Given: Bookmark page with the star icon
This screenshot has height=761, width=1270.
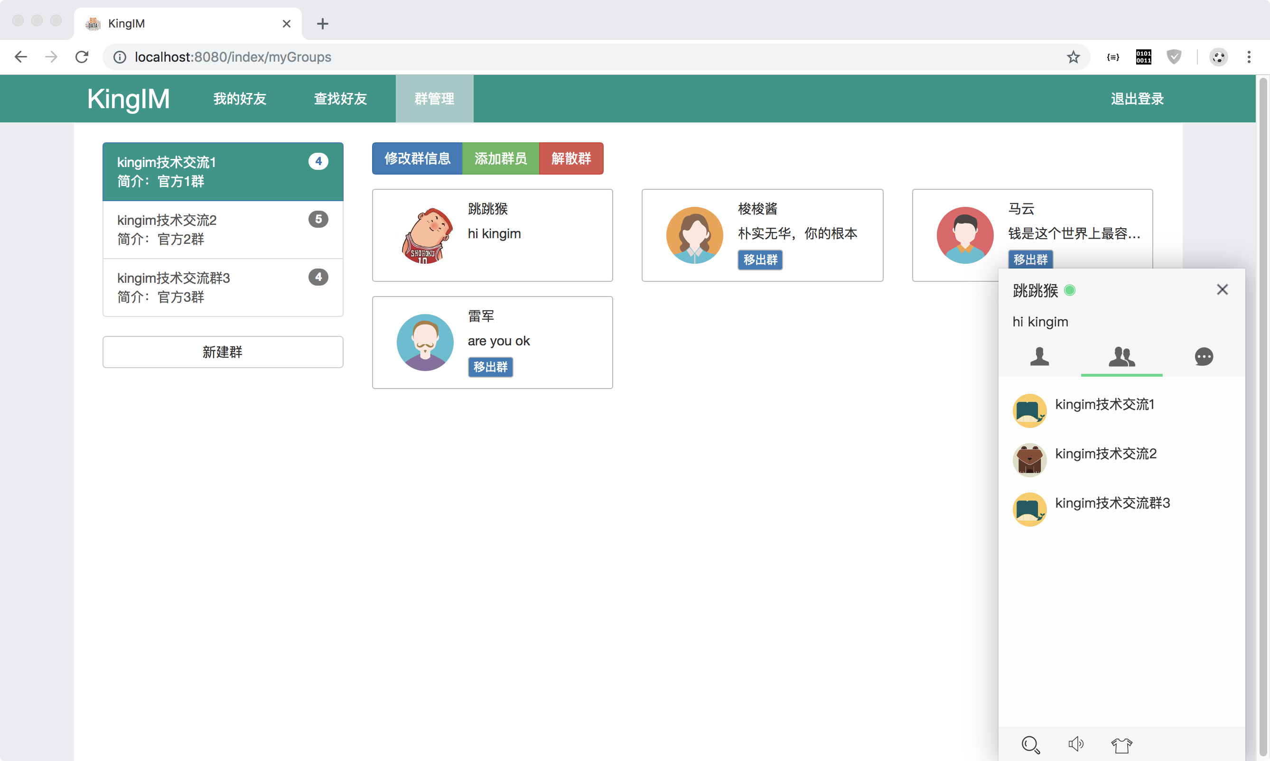Looking at the screenshot, I should [1073, 57].
